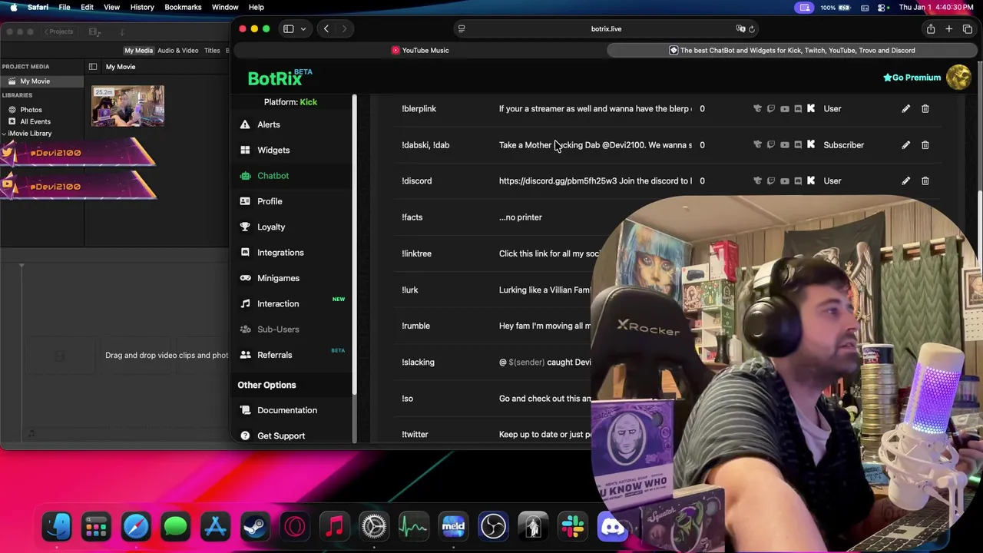The width and height of the screenshot is (983, 553).
Task: Edit the !blerplink command with pencil icon
Action: (x=905, y=108)
